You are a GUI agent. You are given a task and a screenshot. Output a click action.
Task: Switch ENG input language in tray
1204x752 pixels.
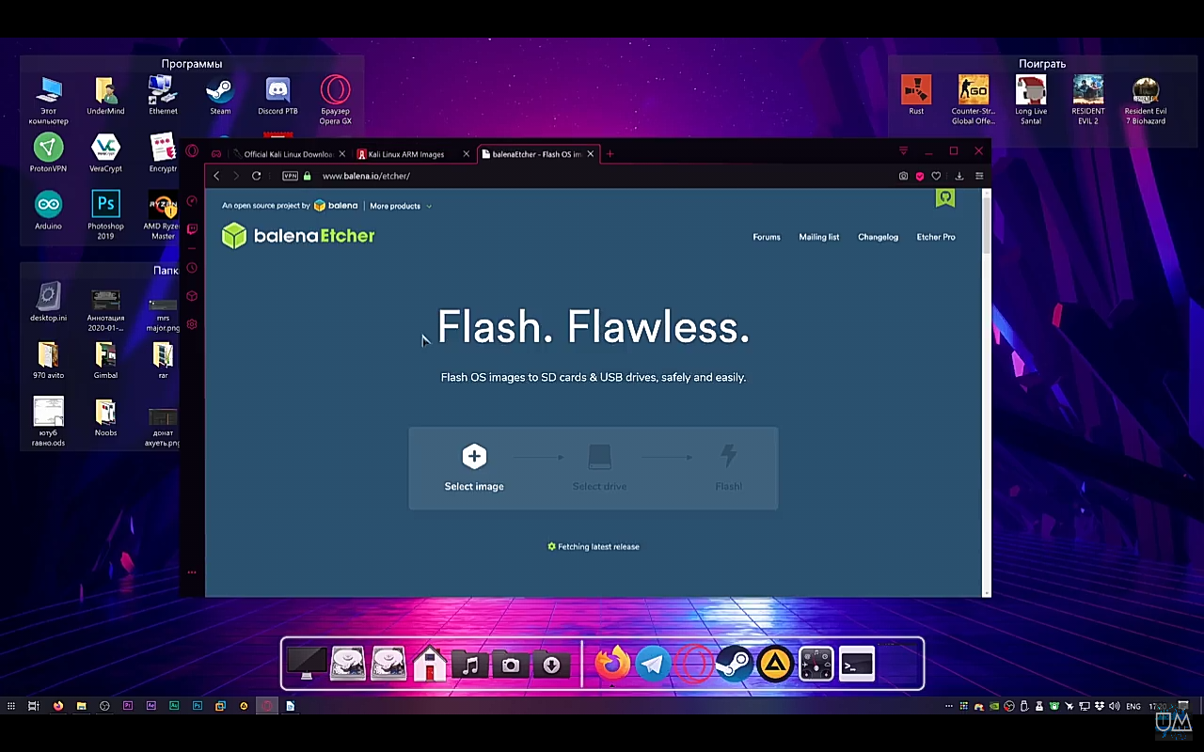(1133, 706)
